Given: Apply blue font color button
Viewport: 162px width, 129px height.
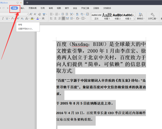Looking at the screenshot, I should click(x=38, y=18).
